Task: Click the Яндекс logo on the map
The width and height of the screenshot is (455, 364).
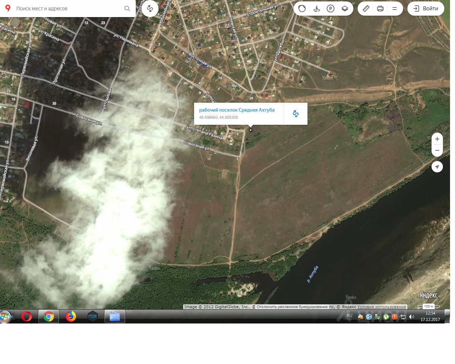Action: click(428, 295)
